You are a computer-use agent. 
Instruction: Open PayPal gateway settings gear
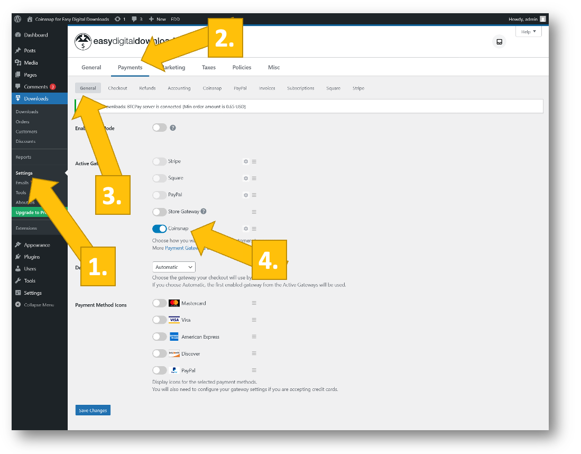click(246, 195)
